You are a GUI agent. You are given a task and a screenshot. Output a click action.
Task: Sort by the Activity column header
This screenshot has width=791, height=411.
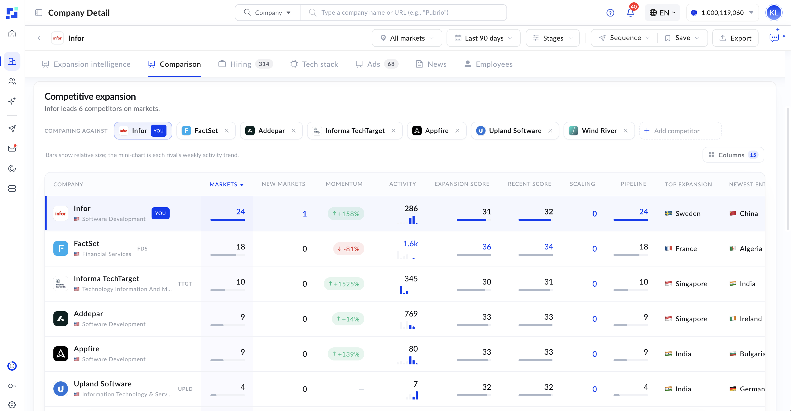pos(402,184)
